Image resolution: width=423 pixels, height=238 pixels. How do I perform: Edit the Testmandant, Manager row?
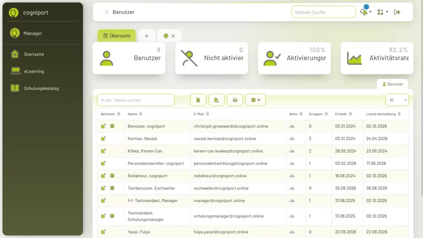tap(103, 200)
